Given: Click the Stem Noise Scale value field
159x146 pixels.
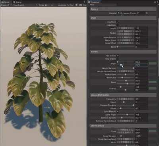Looking at the screenshot, I should 141,40.
